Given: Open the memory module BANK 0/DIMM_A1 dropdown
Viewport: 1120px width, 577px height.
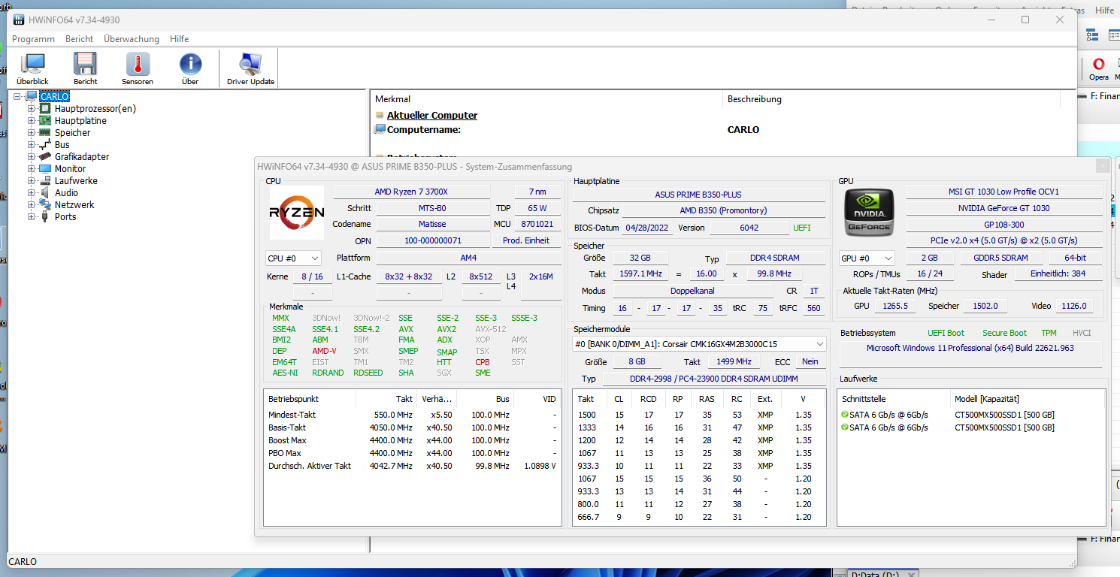Looking at the screenshot, I should pyautogui.click(x=699, y=344).
